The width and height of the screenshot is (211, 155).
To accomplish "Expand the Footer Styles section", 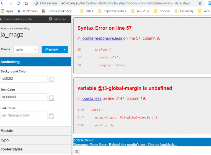I will (x=12, y=149).
